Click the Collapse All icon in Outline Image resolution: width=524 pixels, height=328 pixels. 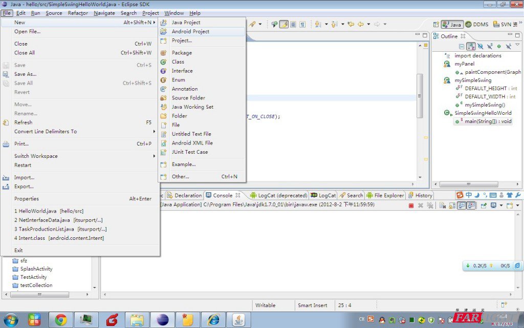462,47
